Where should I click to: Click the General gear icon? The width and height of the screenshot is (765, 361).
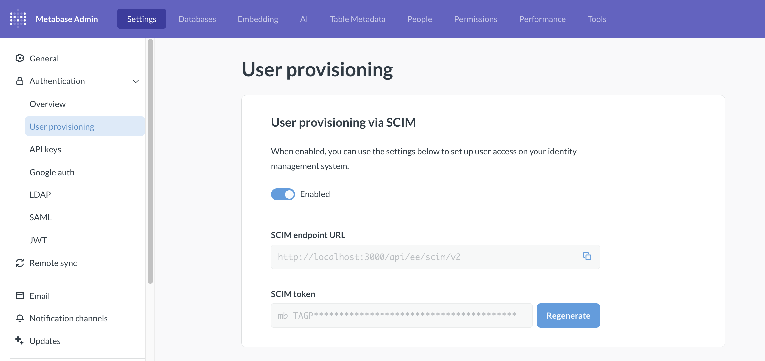(x=20, y=58)
